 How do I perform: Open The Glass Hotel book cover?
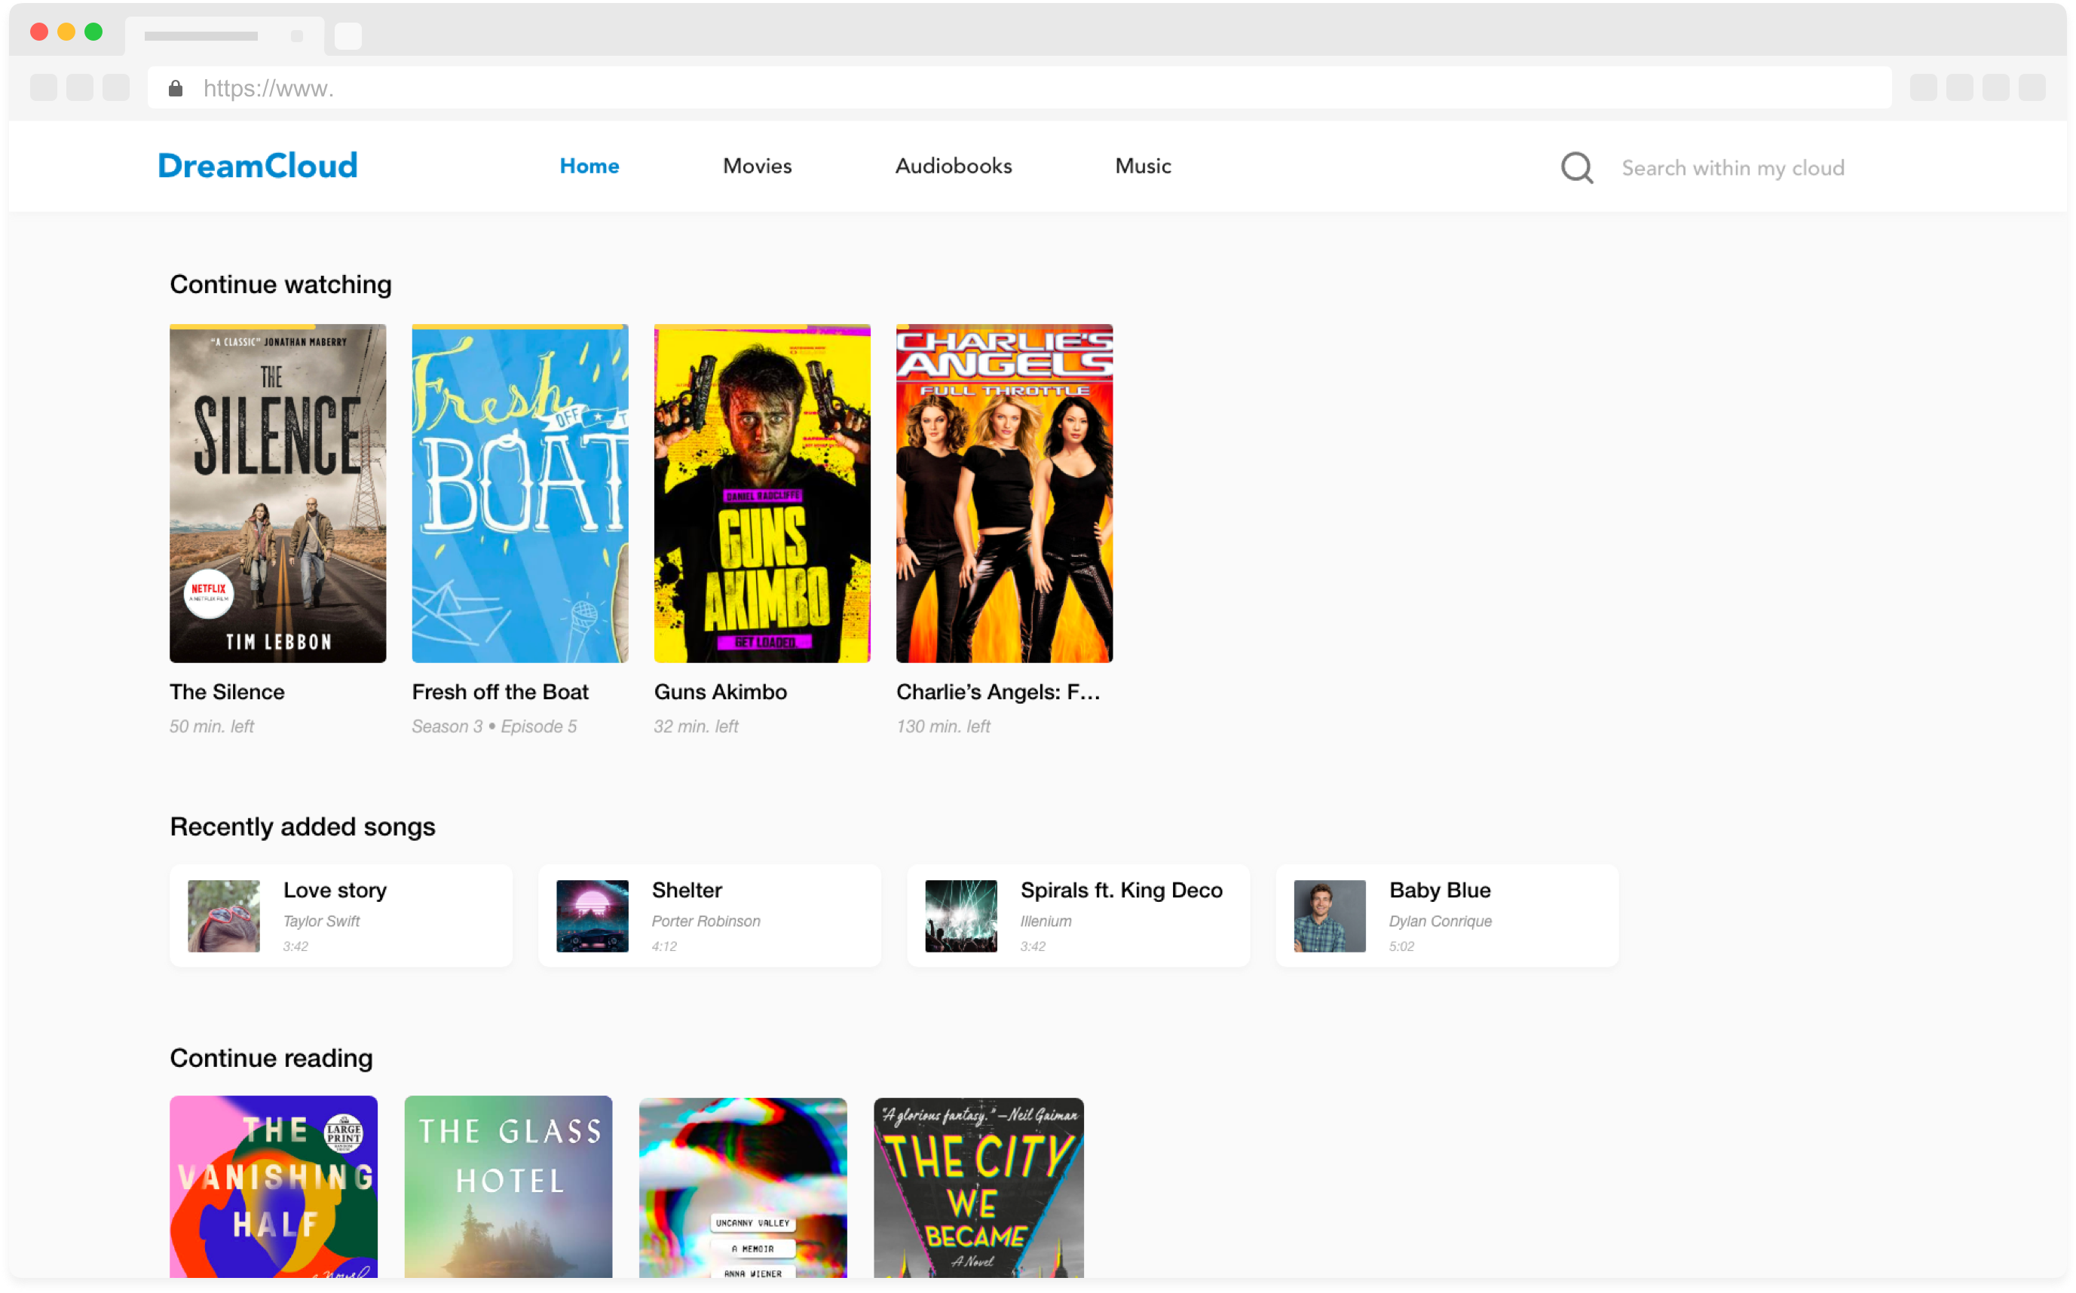click(x=509, y=1187)
